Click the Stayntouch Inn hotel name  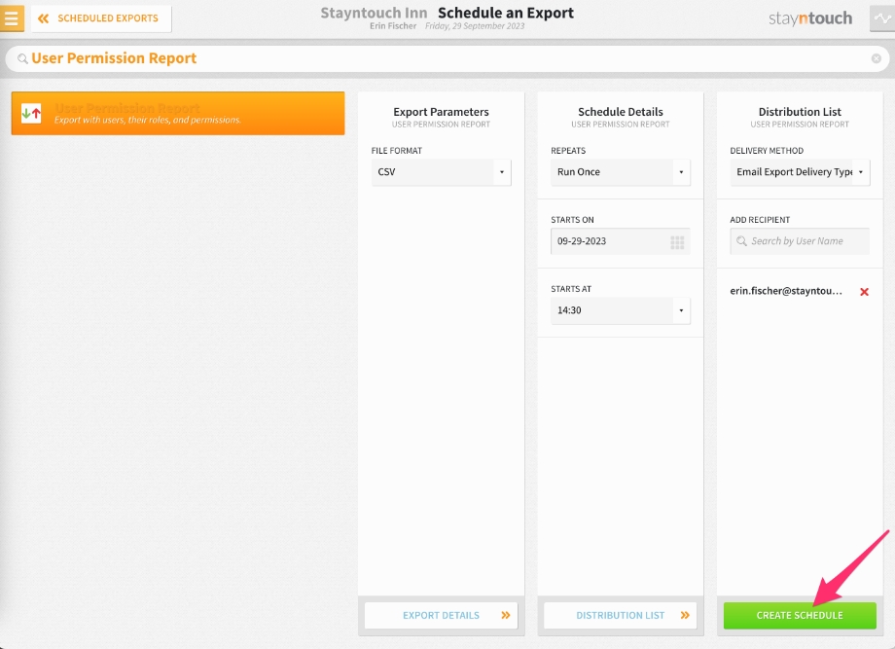coord(374,13)
